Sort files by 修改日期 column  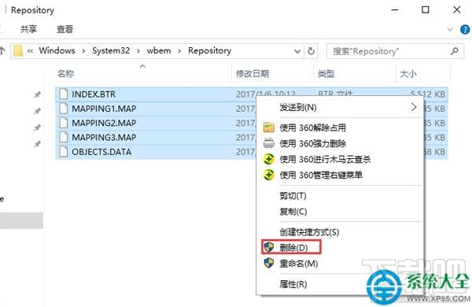click(253, 74)
